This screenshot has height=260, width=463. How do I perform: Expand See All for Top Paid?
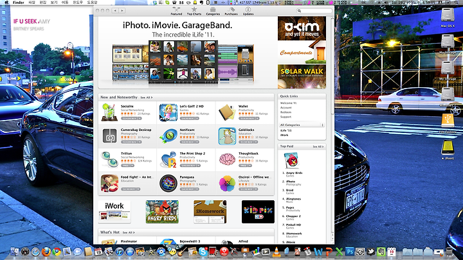pos(318,146)
